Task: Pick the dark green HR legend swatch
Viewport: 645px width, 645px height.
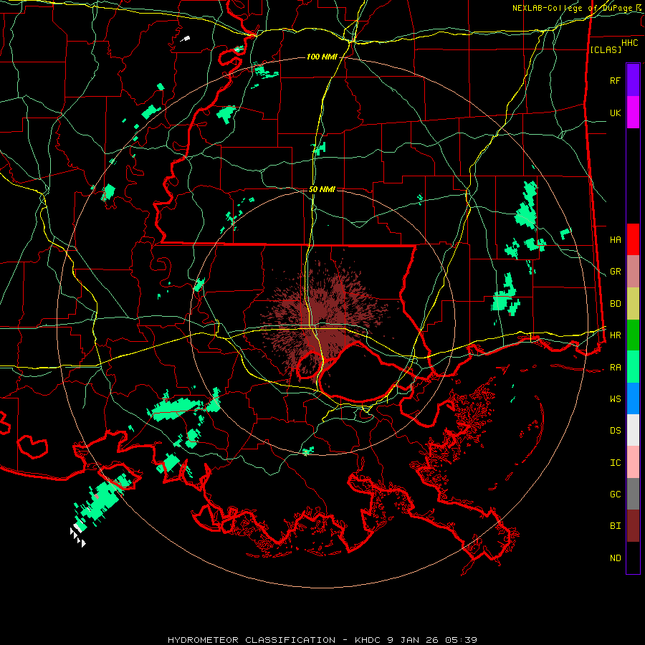Action: (x=633, y=335)
